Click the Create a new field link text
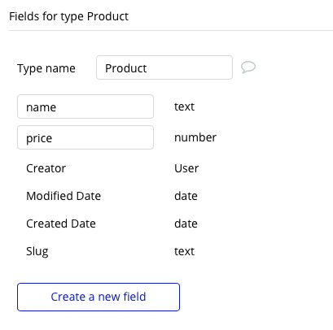Image resolution: width=333 pixels, height=330 pixels. (99, 297)
